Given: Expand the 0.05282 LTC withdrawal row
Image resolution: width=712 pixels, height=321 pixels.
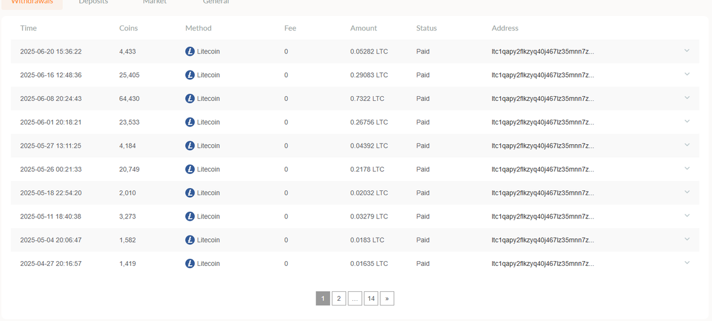Looking at the screenshot, I should point(687,51).
